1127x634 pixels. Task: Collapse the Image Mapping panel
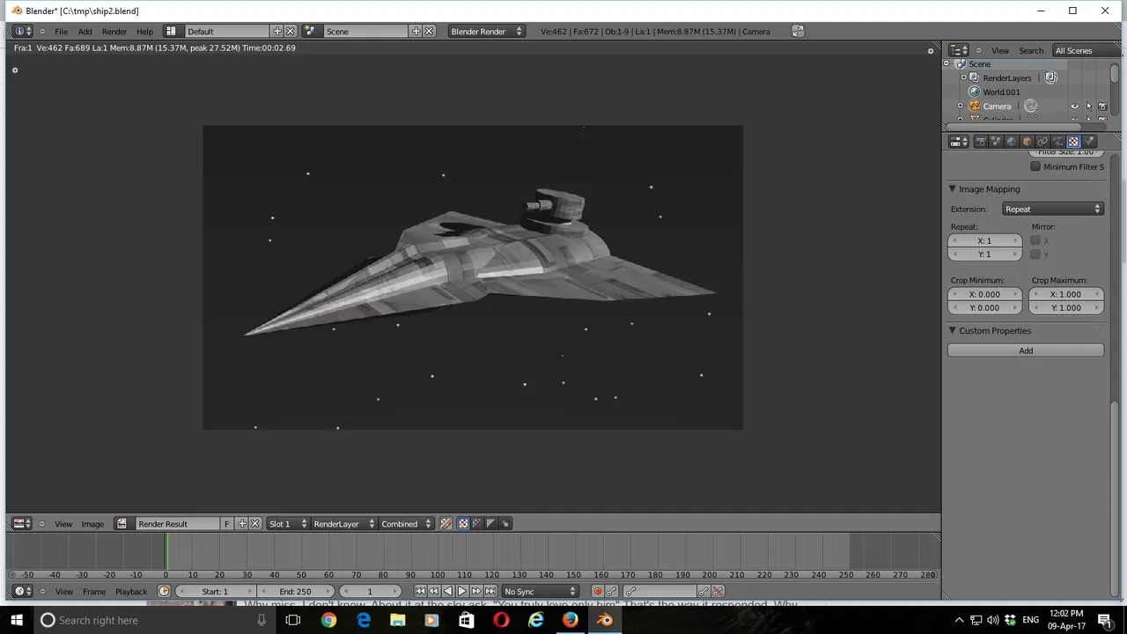coord(953,189)
